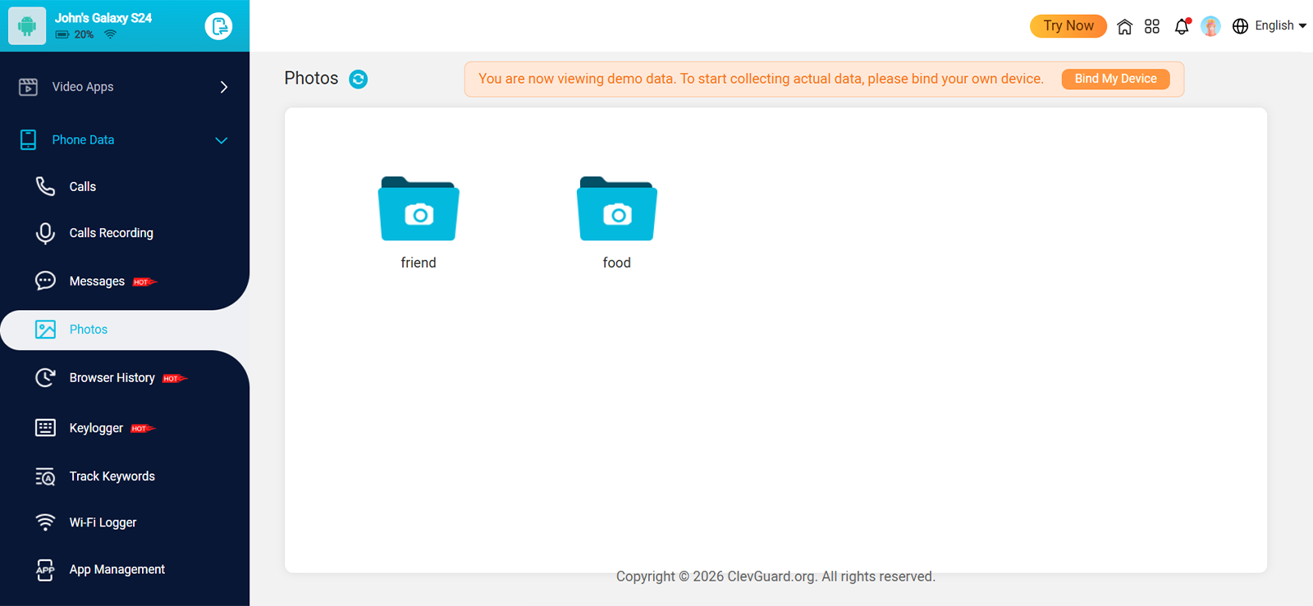This screenshot has height=606, width=1313.
Task: Click the device switch icon beside John's Galaxy S24
Action: [218, 26]
